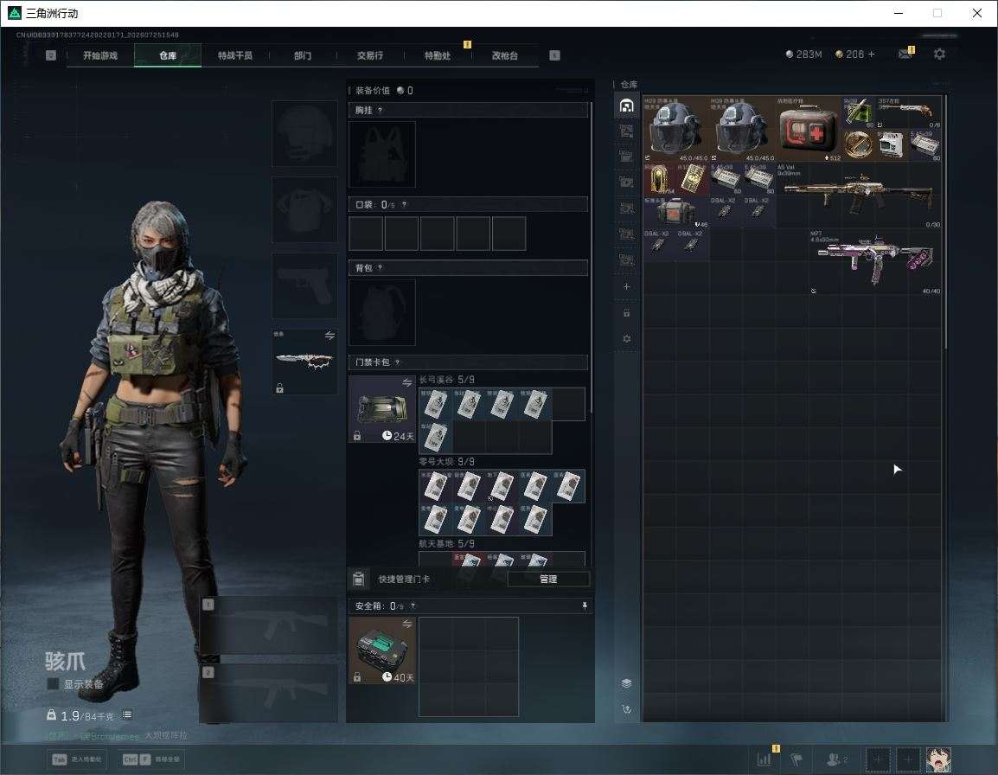Viewport: 998px width, 775px height.
Task: Switch to the 交易行 tab
Action: click(x=370, y=55)
